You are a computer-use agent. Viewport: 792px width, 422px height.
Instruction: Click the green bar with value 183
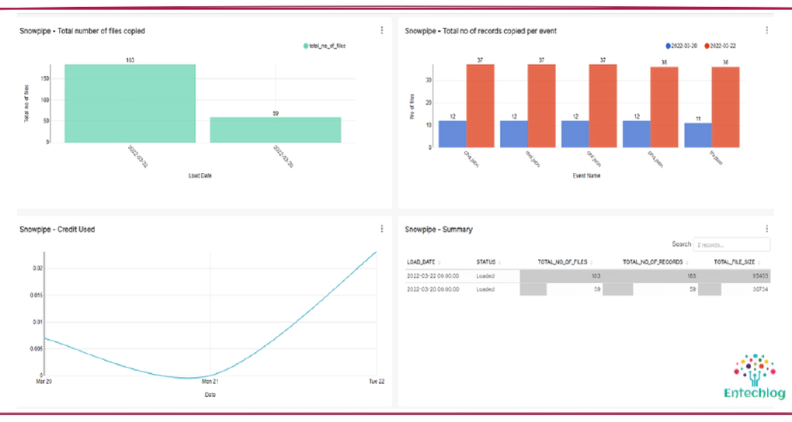click(130, 103)
